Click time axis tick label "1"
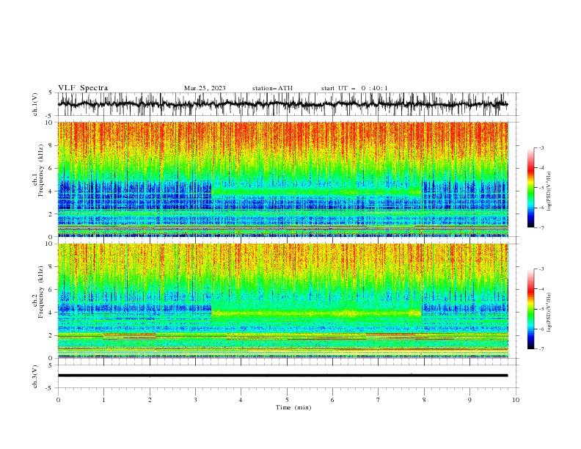This screenshot has height=449, width=581. click(x=103, y=400)
